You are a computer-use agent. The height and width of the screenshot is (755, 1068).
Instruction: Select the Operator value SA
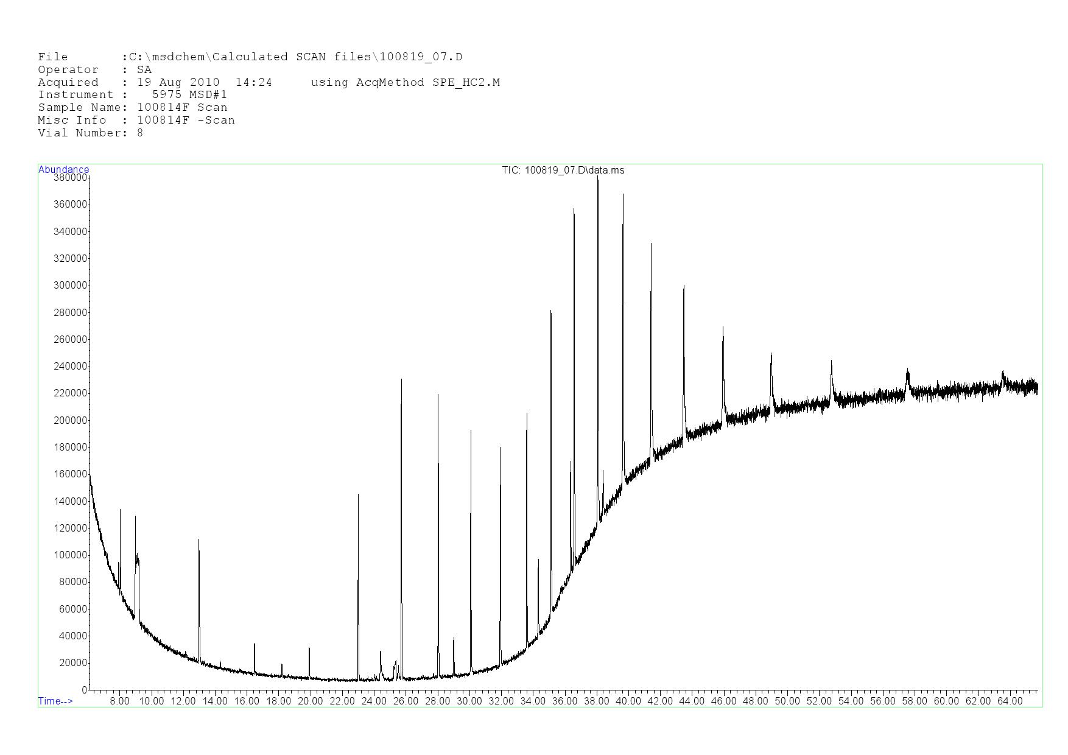tap(144, 69)
